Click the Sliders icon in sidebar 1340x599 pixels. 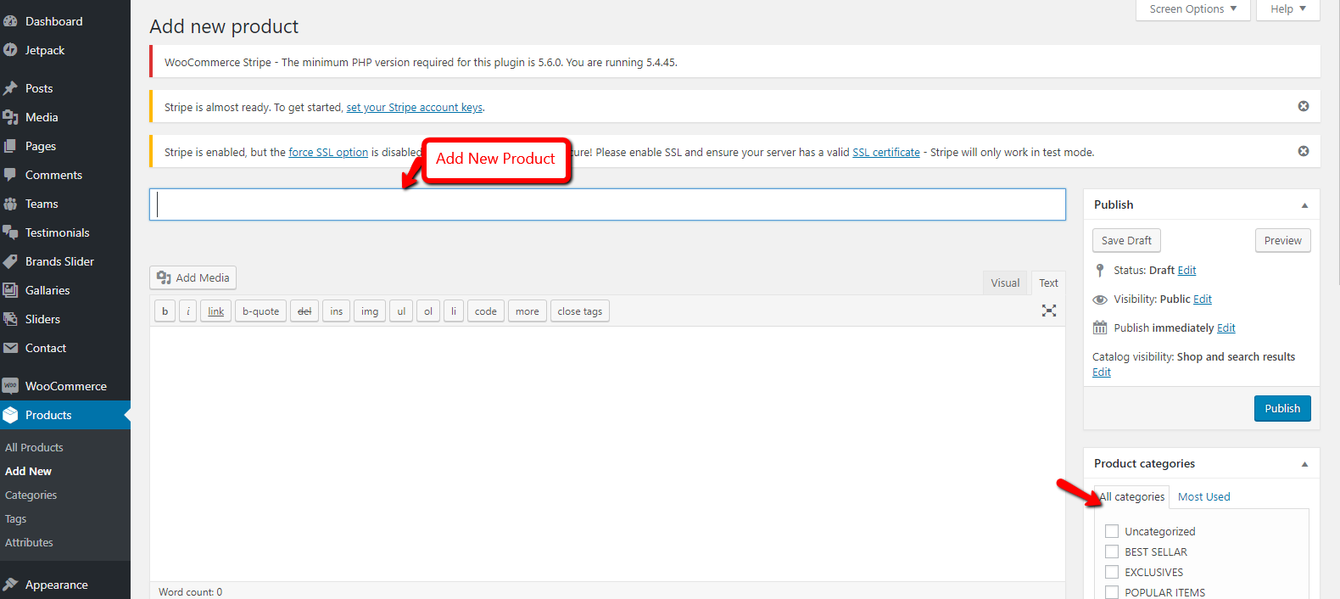tap(10, 319)
